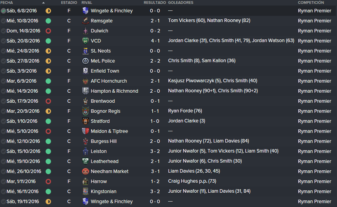Click the Met. Police club badge
The width and height of the screenshot is (337, 207).
tap(85, 61)
